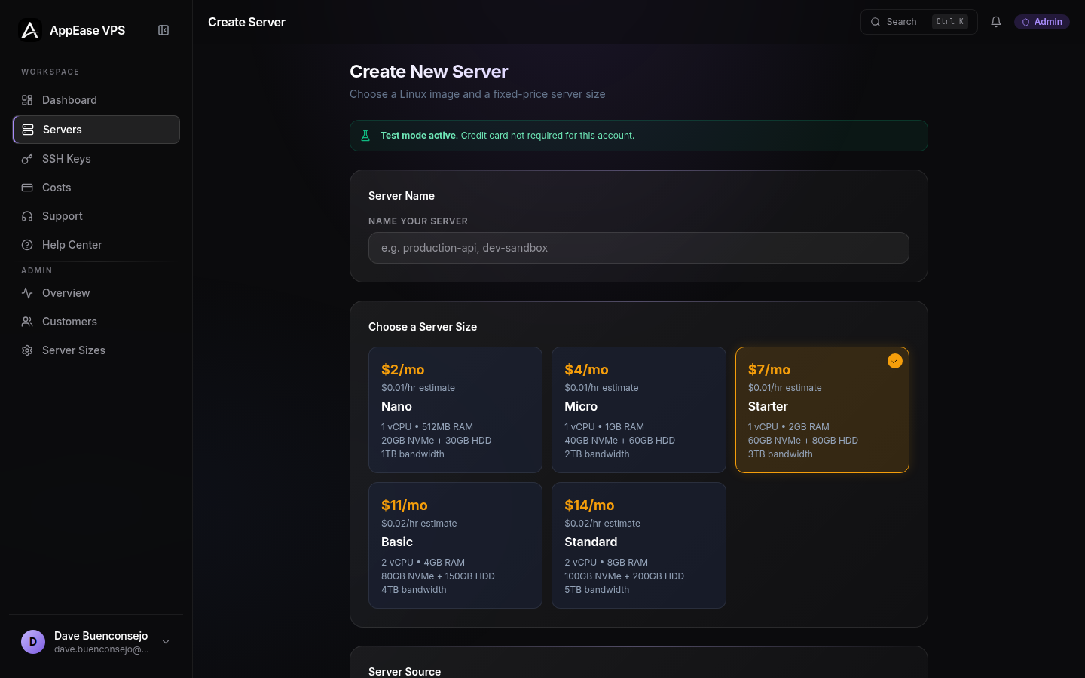The height and width of the screenshot is (678, 1085).
Task: Click the test mode flask icon
Action: [x=365, y=136]
